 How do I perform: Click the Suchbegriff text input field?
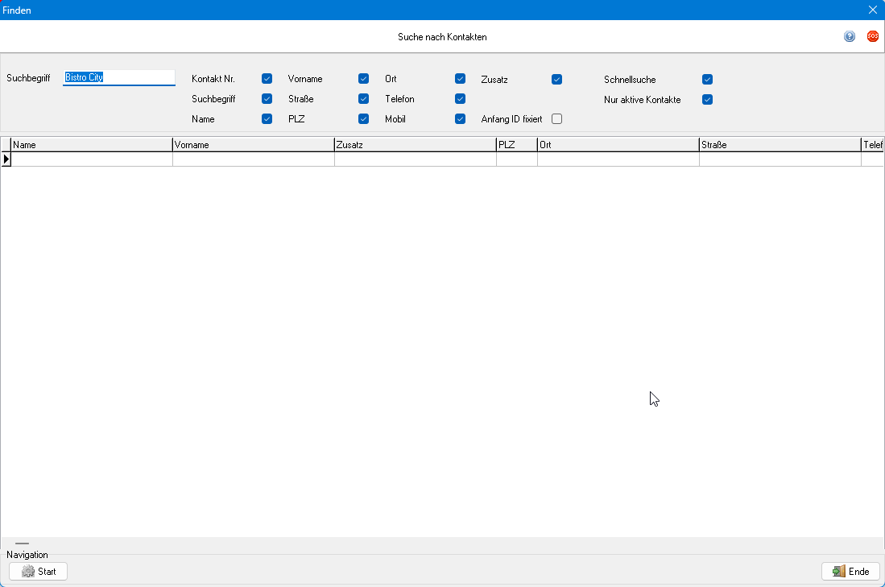pos(118,78)
